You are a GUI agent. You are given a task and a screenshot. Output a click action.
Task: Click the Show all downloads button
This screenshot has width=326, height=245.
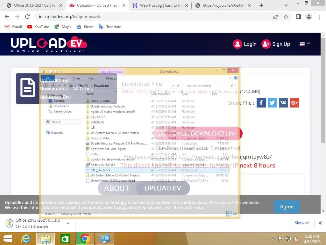pyautogui.click(x=302, y=223)
